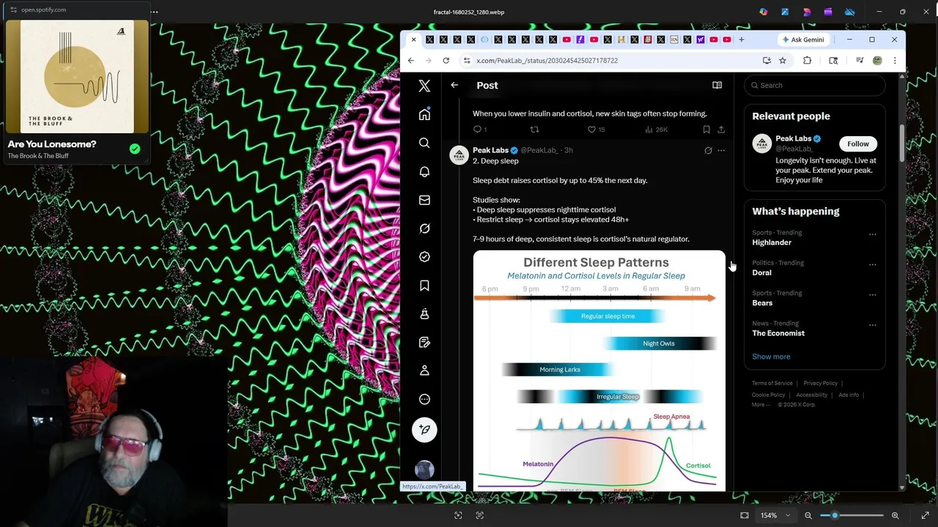Click Ask Gemini button
Viewport: 938px width, 527px height.
pos(803,40)
